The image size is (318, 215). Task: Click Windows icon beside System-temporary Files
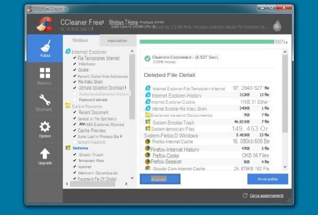tap(148, 128)
